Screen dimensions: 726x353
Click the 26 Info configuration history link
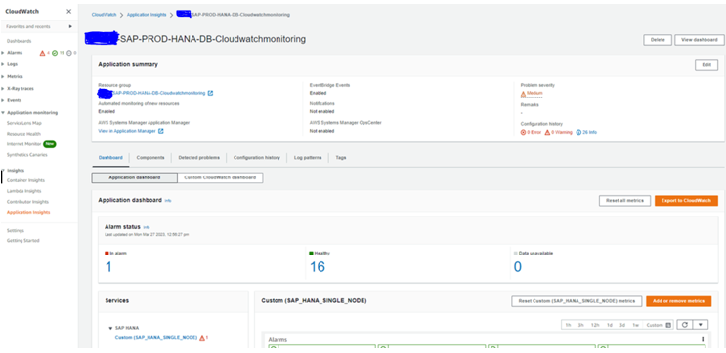point(586,132)
